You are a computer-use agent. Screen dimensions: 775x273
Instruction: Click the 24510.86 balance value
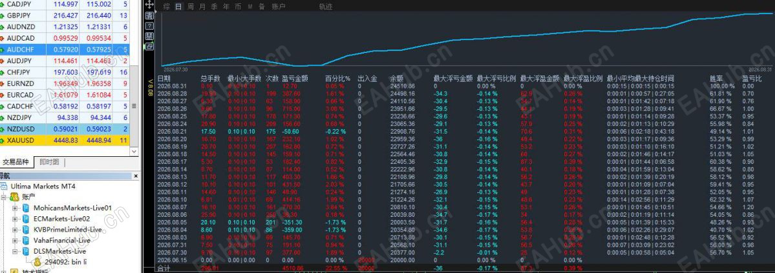[x=402, y=86]
